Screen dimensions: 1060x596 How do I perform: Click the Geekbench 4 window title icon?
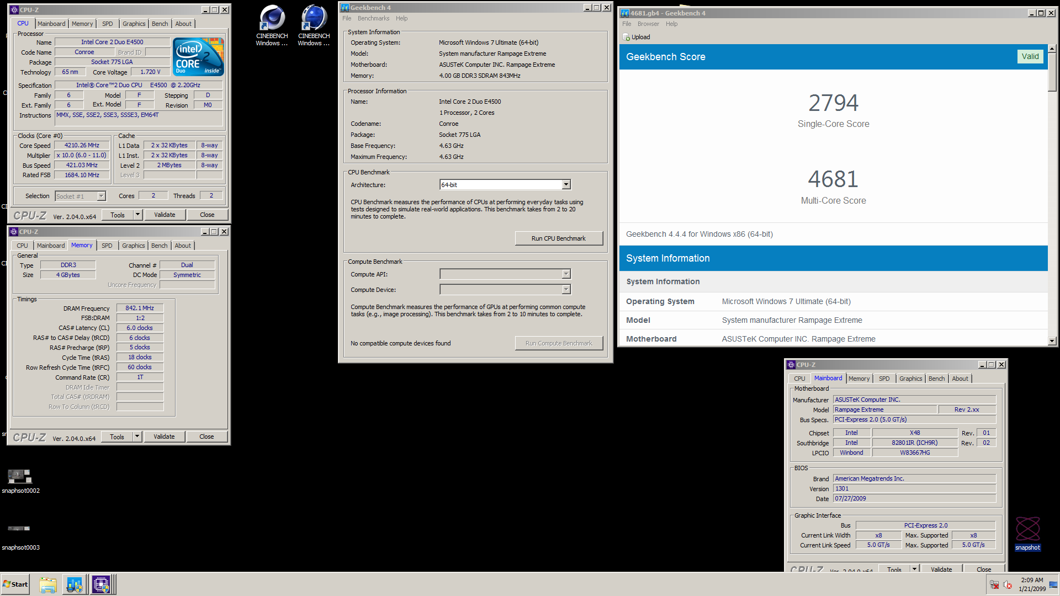pyautogui.click(x=345, y=8)
